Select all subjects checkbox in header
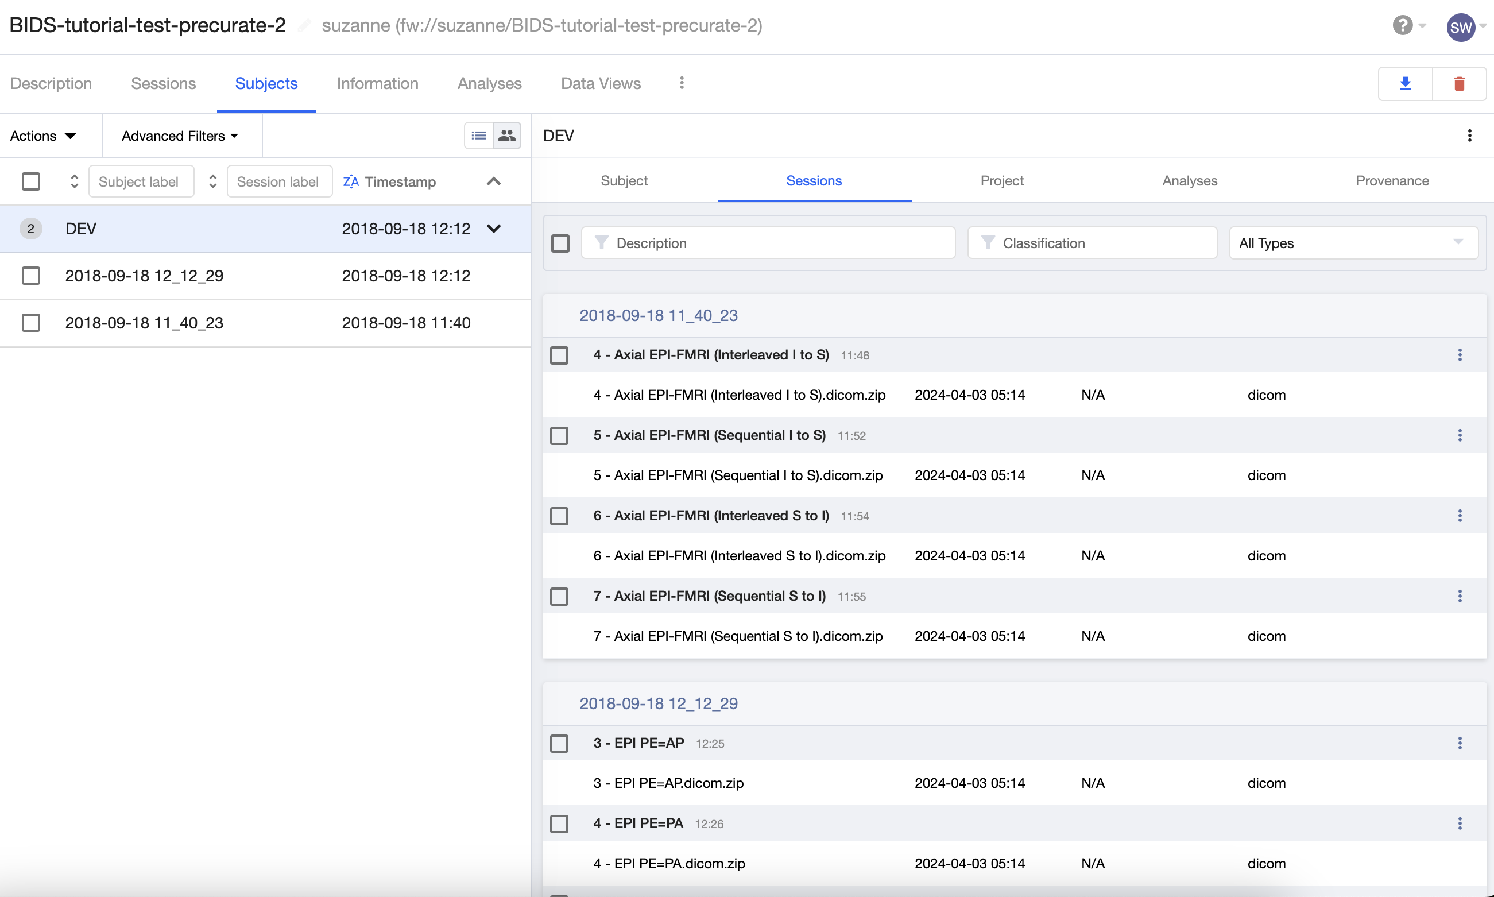Viewport: 1494px width, 897px height. (x=31, y=181)
